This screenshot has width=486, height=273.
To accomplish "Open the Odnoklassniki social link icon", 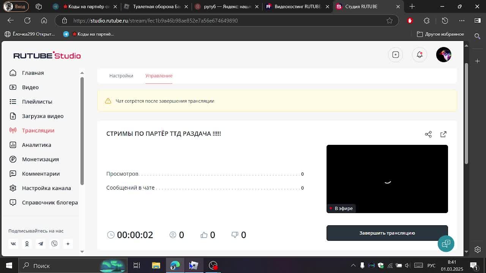I will (x=27, y=244).
